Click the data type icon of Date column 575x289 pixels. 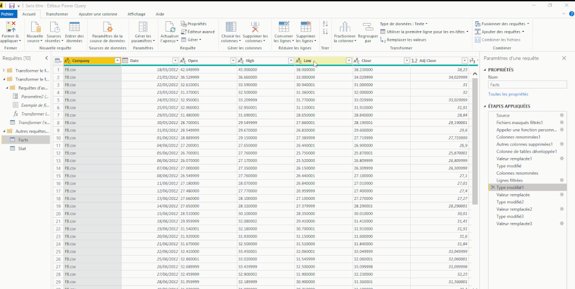(x=125, y=61)
